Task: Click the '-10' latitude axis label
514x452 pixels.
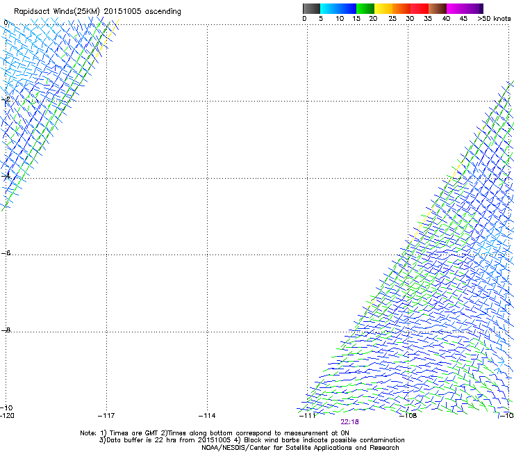Action: click(x=6, y=408)
